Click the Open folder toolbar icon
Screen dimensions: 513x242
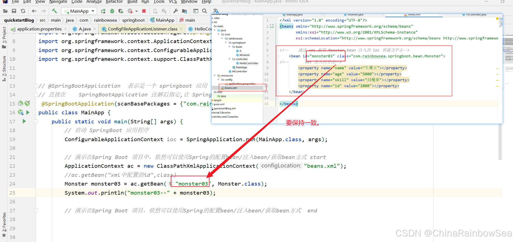pos(5,11)
